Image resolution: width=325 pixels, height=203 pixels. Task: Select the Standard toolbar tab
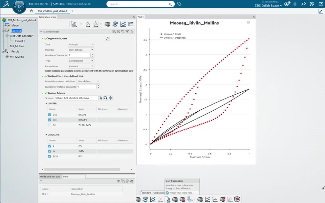click(146, 193)
